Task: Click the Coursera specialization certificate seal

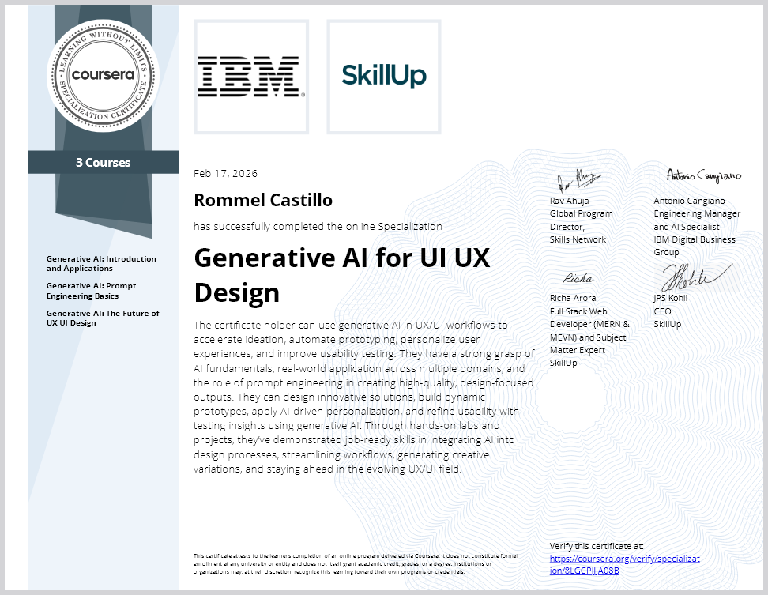Action: pyautogui.click(x=103, y=77)
